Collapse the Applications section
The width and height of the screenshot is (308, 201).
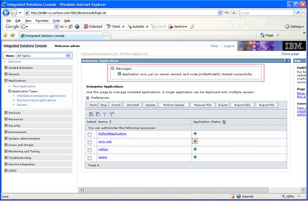click(x=6, y=80)
